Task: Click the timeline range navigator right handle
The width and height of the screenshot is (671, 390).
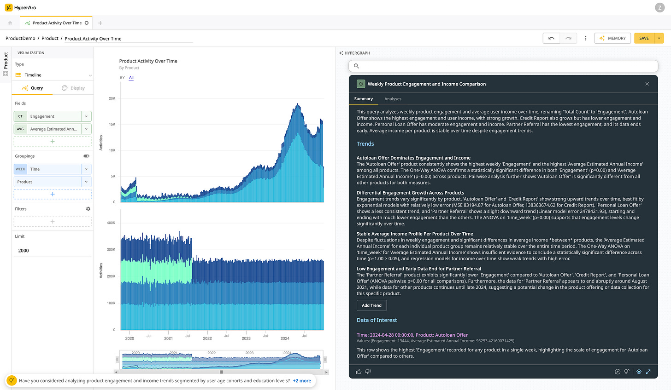Action: point(325,360)
